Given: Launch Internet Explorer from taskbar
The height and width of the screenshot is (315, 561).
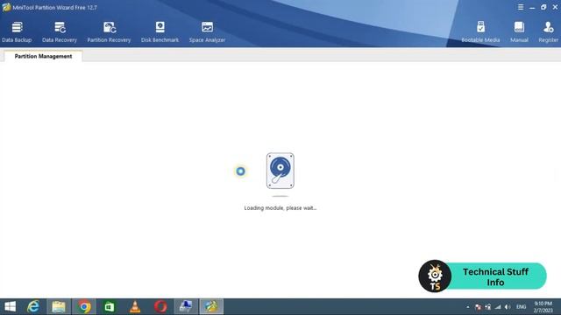Looking at the screenshot, I should [x=33, y=306].
